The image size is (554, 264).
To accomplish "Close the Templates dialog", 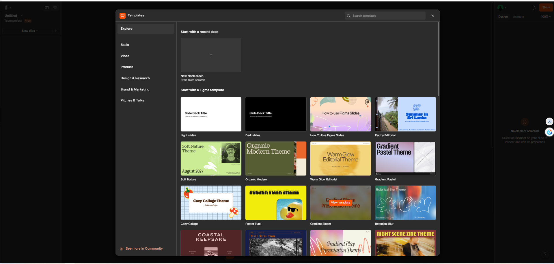I will (x=433, y=16).
